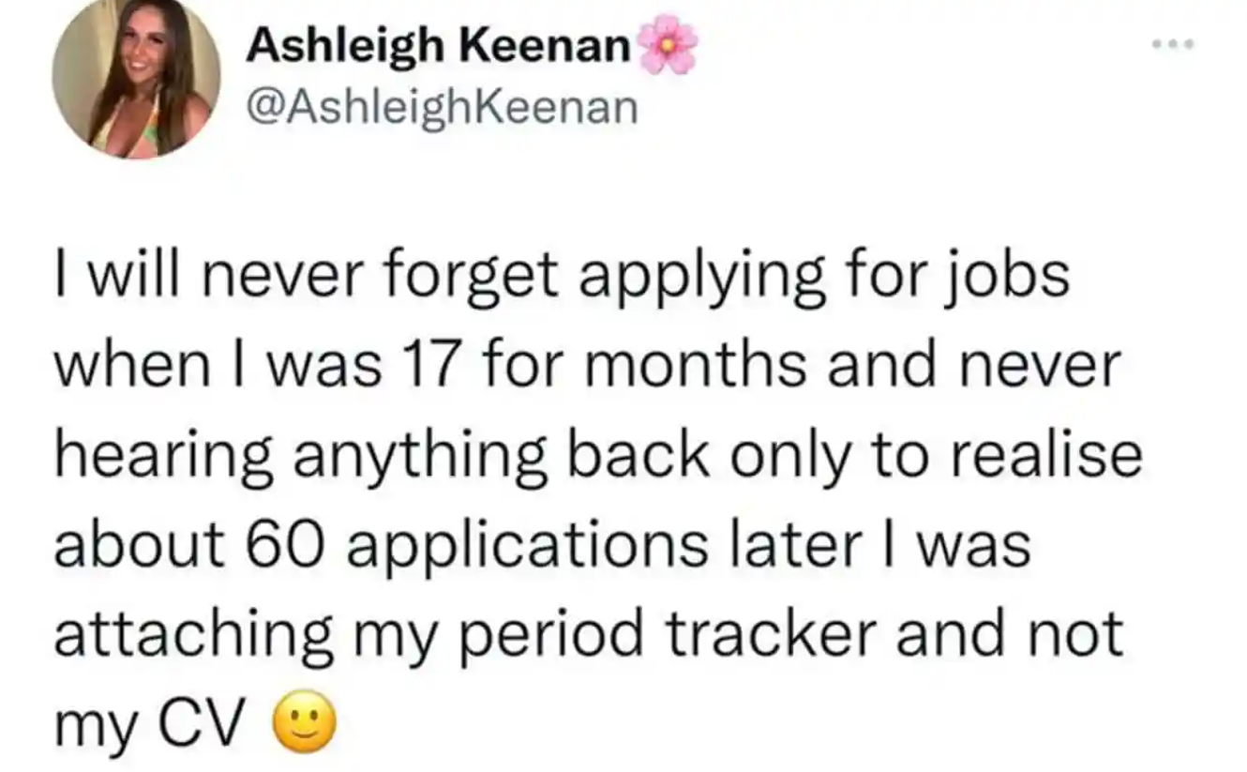Click the word "attaching" in the tweet

coord(194,636)
